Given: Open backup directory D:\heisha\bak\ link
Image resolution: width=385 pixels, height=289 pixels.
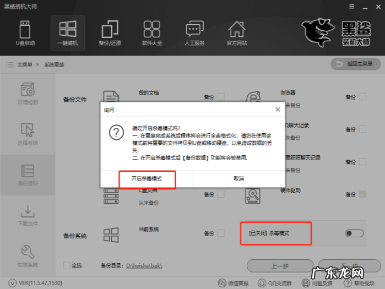Looking at the screenshot, I should coord(144,266).
